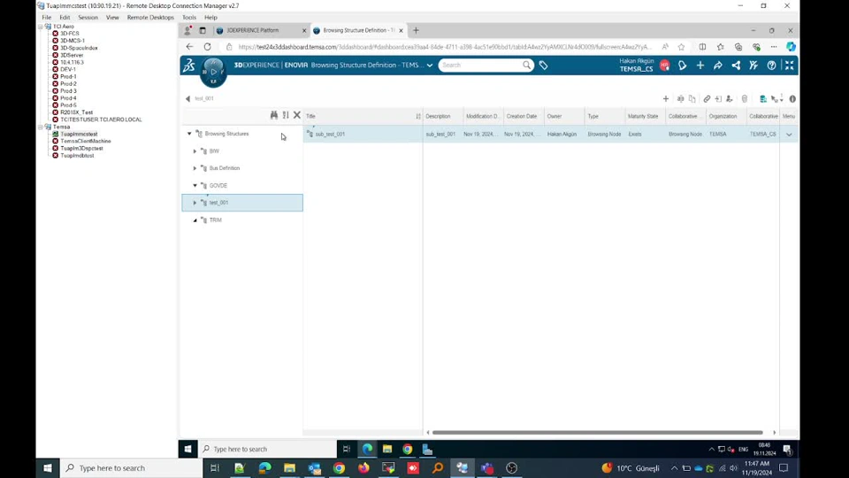Image resolution: width=849 pixels, height=478 pixels.
Task: Click remote Windows Start button
Action: 187,449
